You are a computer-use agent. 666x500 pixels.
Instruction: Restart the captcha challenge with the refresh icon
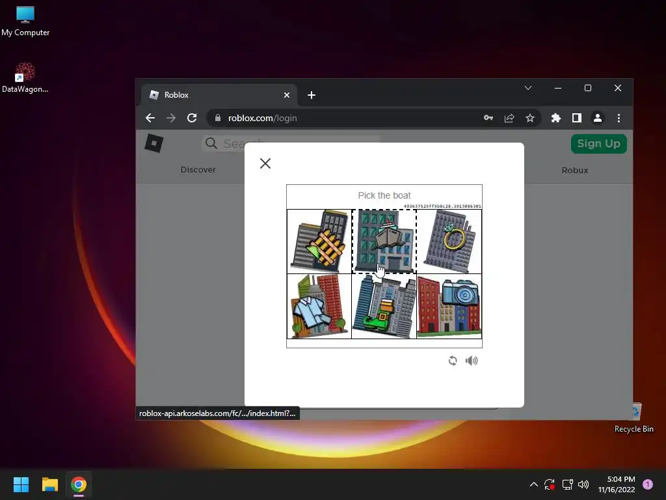(x=453, y=361)
